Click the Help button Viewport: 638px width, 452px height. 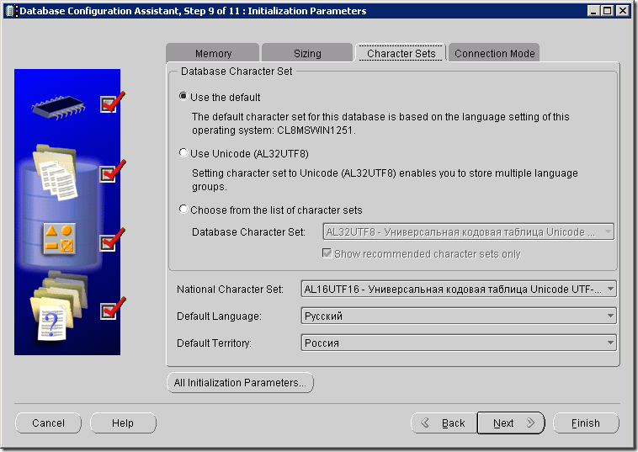(123, 423)
